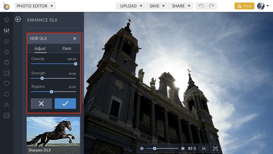Upgrade via the Plus button
This screenshot has width=273, height=154.
coord(244,6)
